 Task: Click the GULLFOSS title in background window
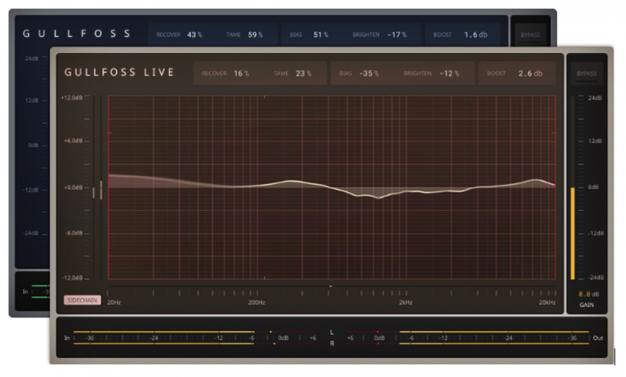pyautogui.click(x=76, y=33)
